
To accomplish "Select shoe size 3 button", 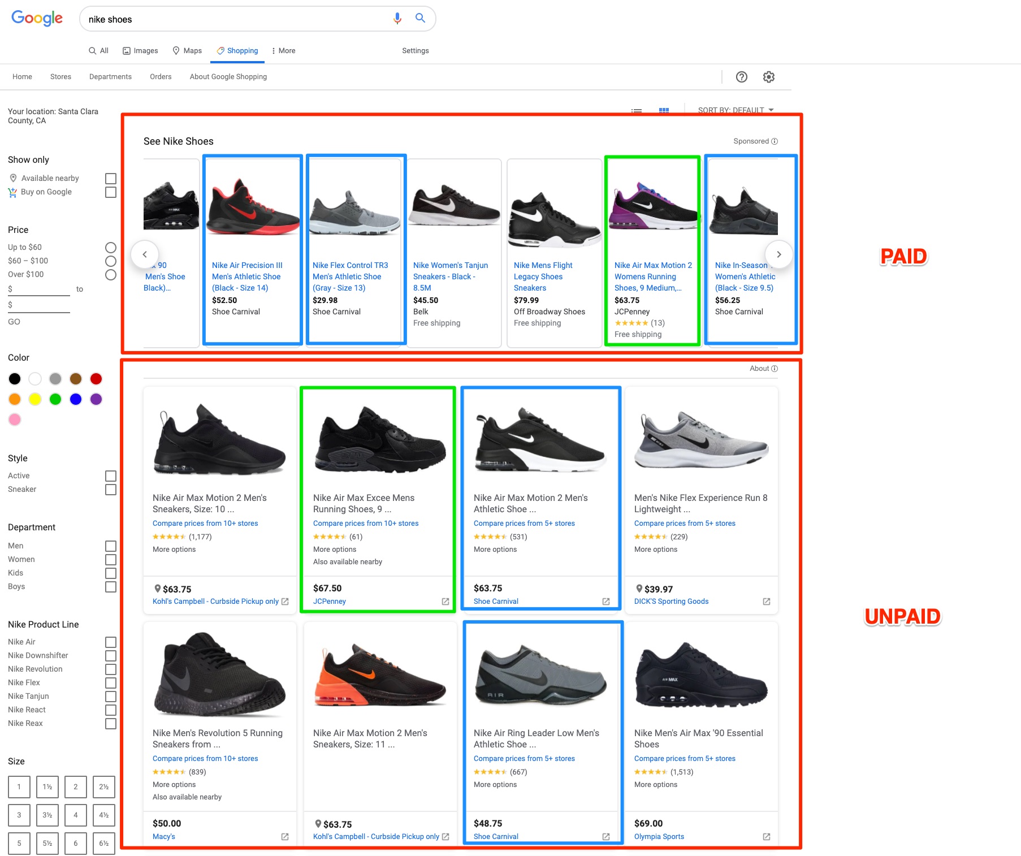I will pyautogui.click(x=19, y=815).
